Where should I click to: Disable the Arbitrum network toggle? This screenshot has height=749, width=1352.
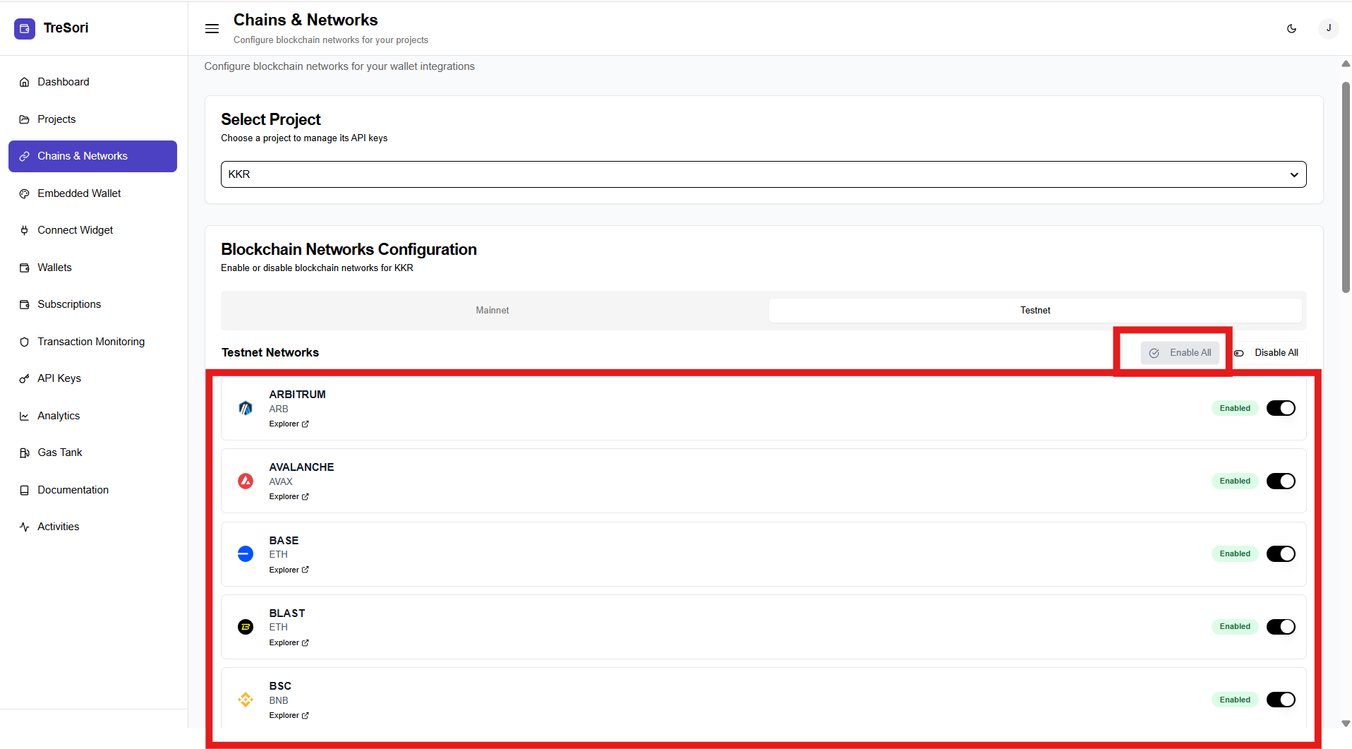click(x=1280, y=408)
